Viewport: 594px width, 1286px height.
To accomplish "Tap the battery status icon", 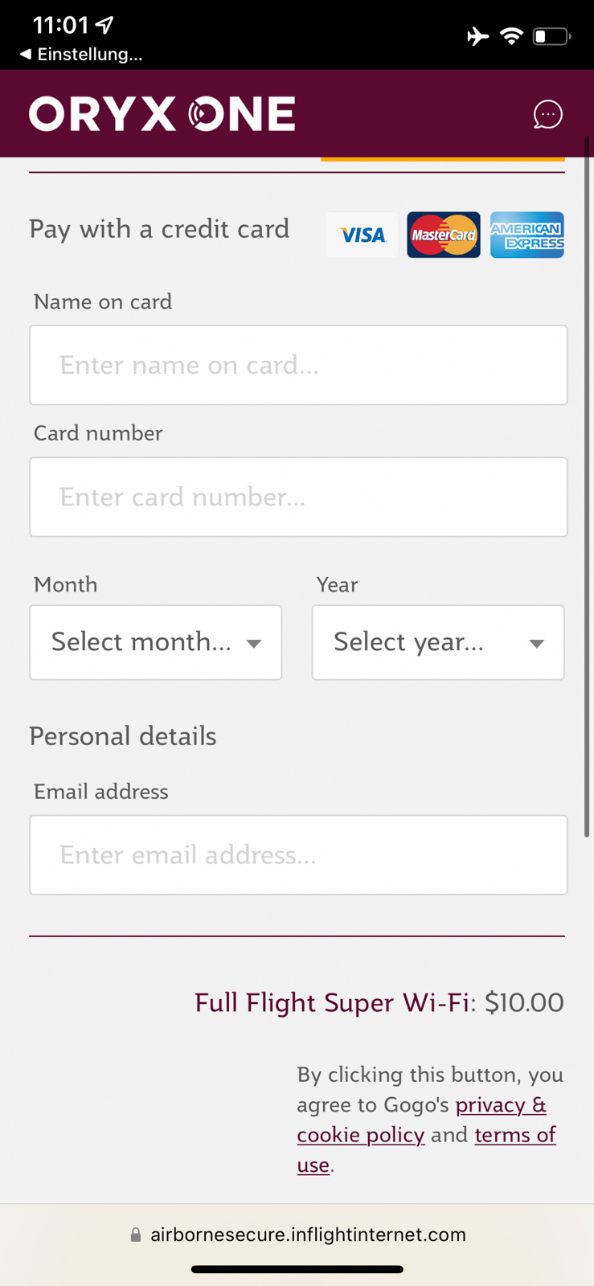I will [551, 36].
